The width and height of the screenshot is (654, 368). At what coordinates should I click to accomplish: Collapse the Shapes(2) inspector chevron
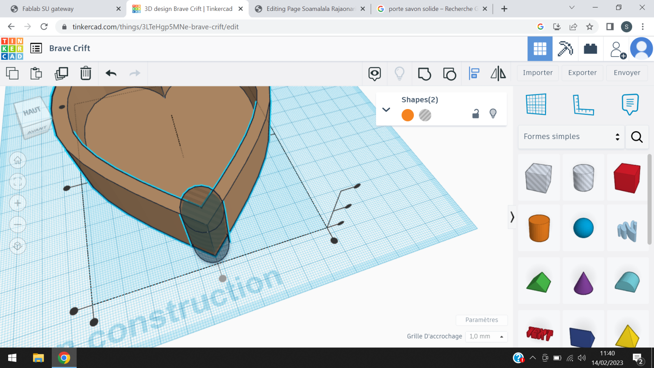(386, 109)
